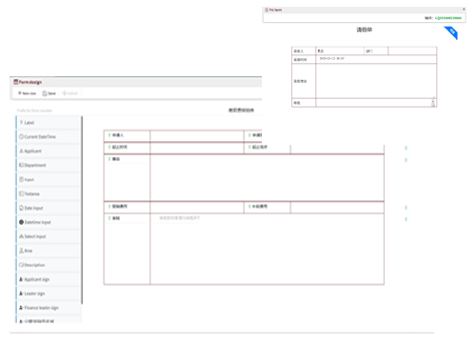
Task: Choose the Textarea component
Action: click(x=49, y=193)
